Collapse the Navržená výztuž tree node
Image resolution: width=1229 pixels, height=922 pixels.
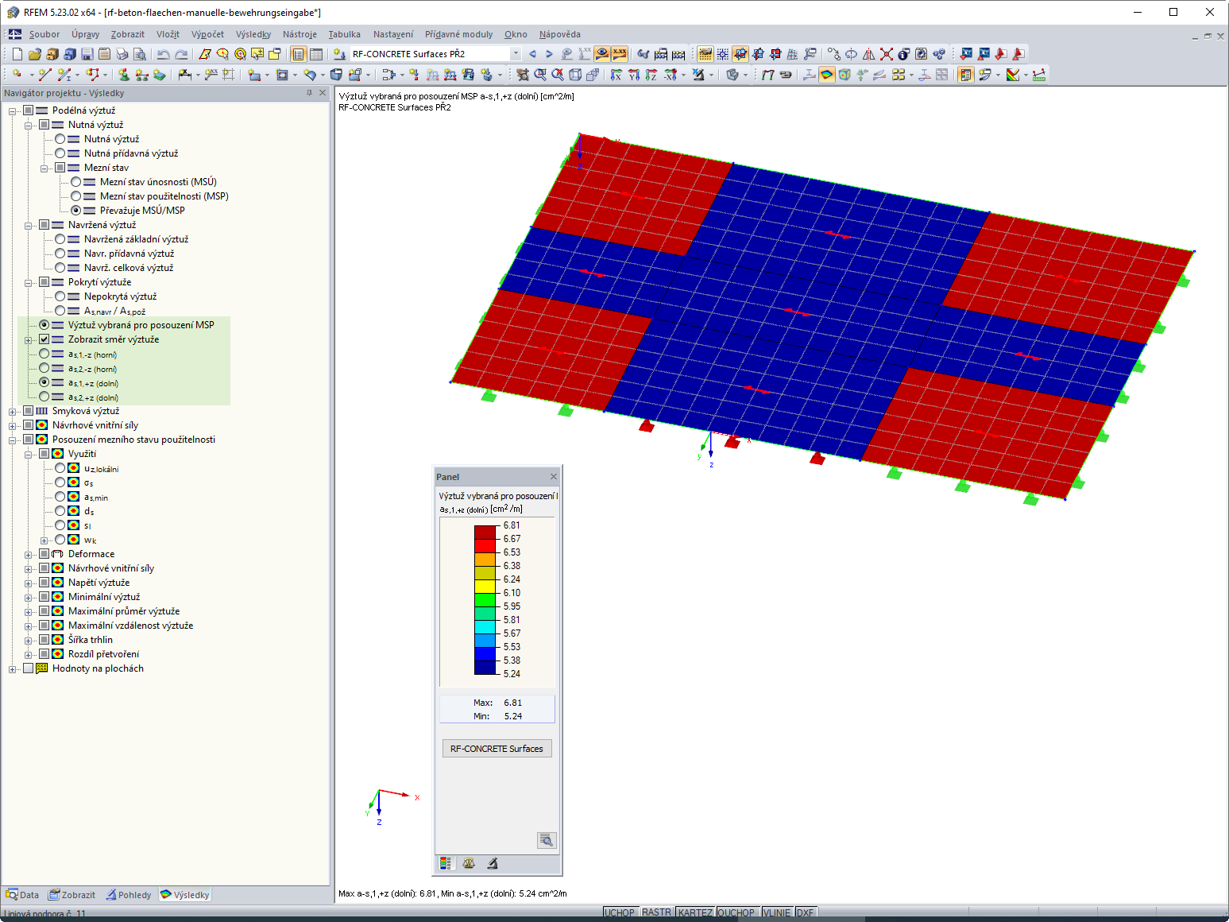[29, 225]
